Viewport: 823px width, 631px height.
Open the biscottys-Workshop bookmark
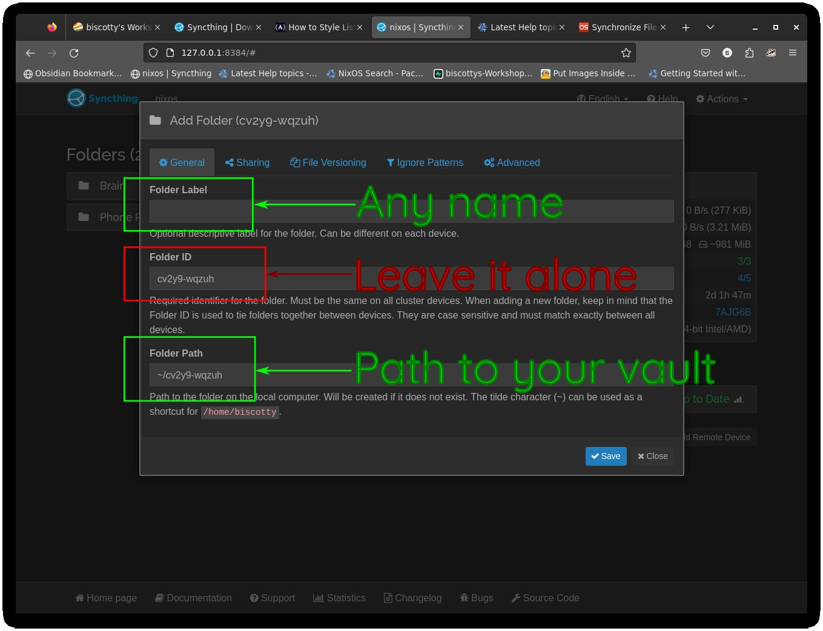coord(483,73)
